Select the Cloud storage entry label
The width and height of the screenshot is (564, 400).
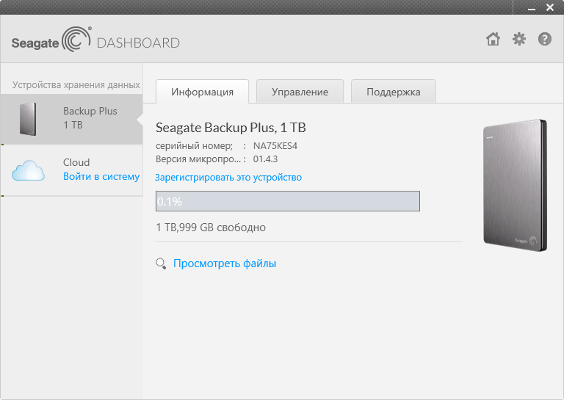click(76, 162)
